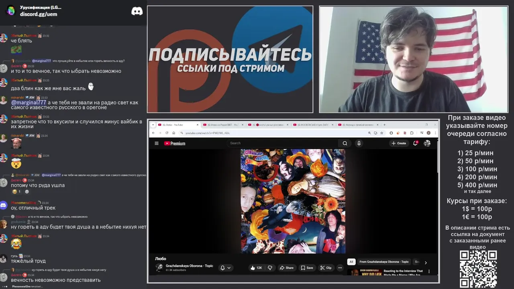Open the site info icon in address bar
Screen dimensions: 514x289
(x=182, y=133)
